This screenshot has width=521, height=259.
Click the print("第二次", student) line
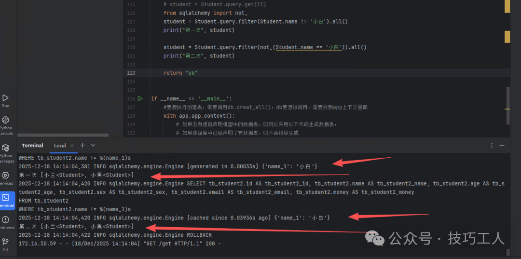click(x=199, y=56)
